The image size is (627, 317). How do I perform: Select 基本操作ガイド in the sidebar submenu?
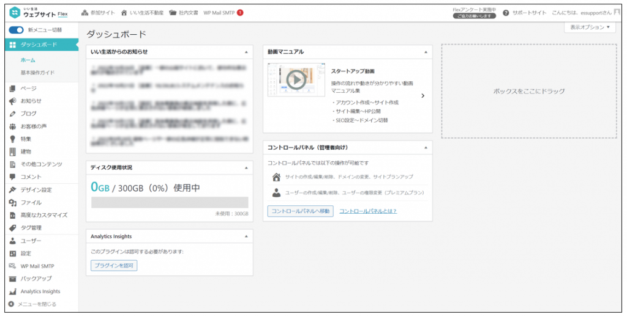pos(37,73)
